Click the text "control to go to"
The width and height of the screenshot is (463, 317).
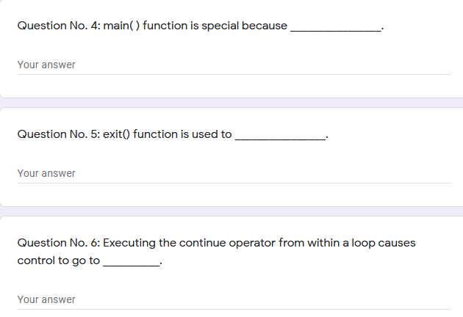(x=58, y=260)
